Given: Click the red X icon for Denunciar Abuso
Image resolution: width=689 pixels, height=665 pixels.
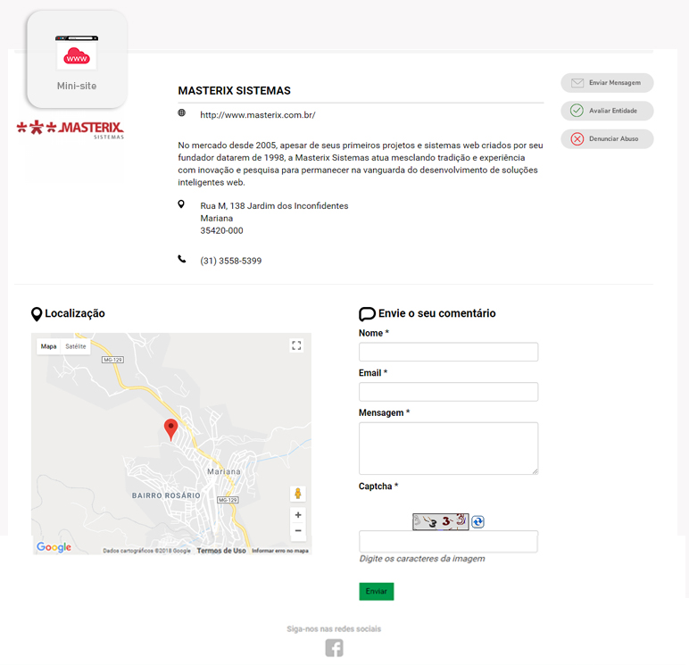Looking at the screenshot, I should tap(577, 139).
